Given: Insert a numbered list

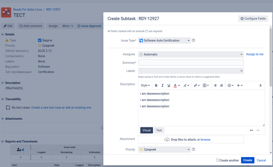Looking at the screenshot, I should (221, 85).
